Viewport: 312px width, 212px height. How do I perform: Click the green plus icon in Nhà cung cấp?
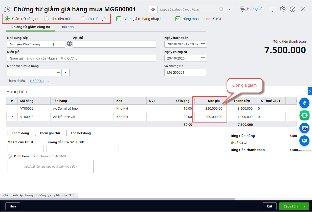pyautogui.click(x=53, y=44)
